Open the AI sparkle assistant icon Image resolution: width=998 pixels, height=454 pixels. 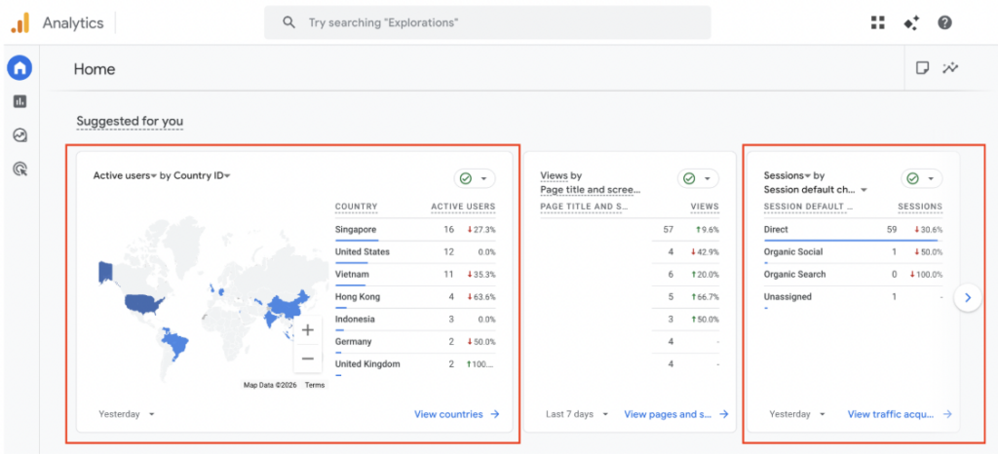tap(911, 22)
